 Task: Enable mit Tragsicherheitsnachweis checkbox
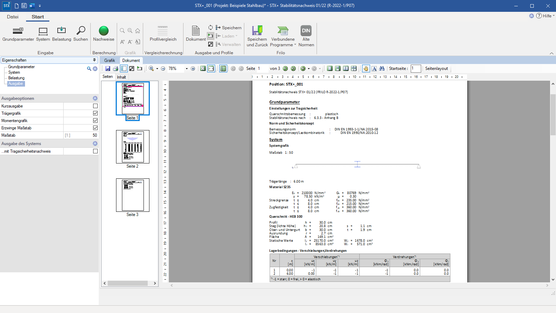click(95, 151)
